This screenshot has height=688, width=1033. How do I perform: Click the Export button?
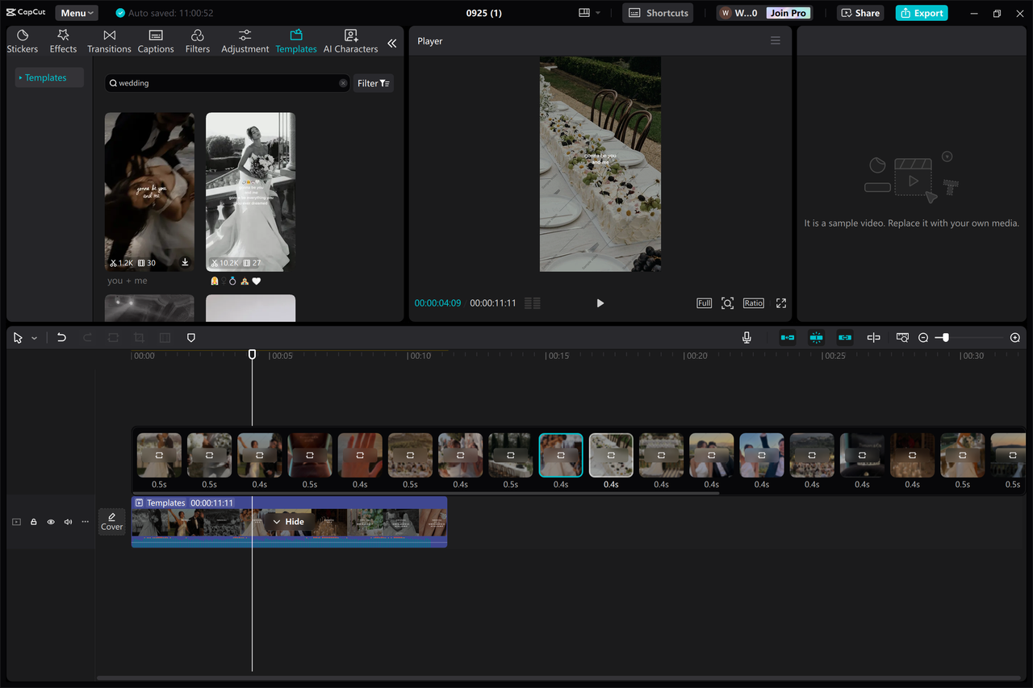(x=921, y=12)
